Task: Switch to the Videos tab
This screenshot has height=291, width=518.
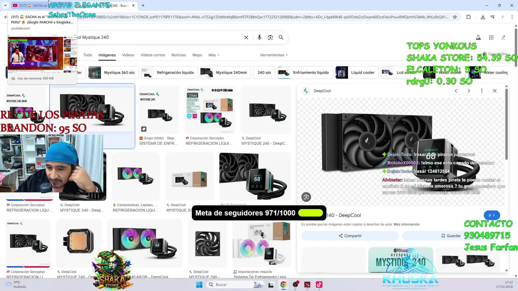Action: pyautogui.click(x=128, y=55)
